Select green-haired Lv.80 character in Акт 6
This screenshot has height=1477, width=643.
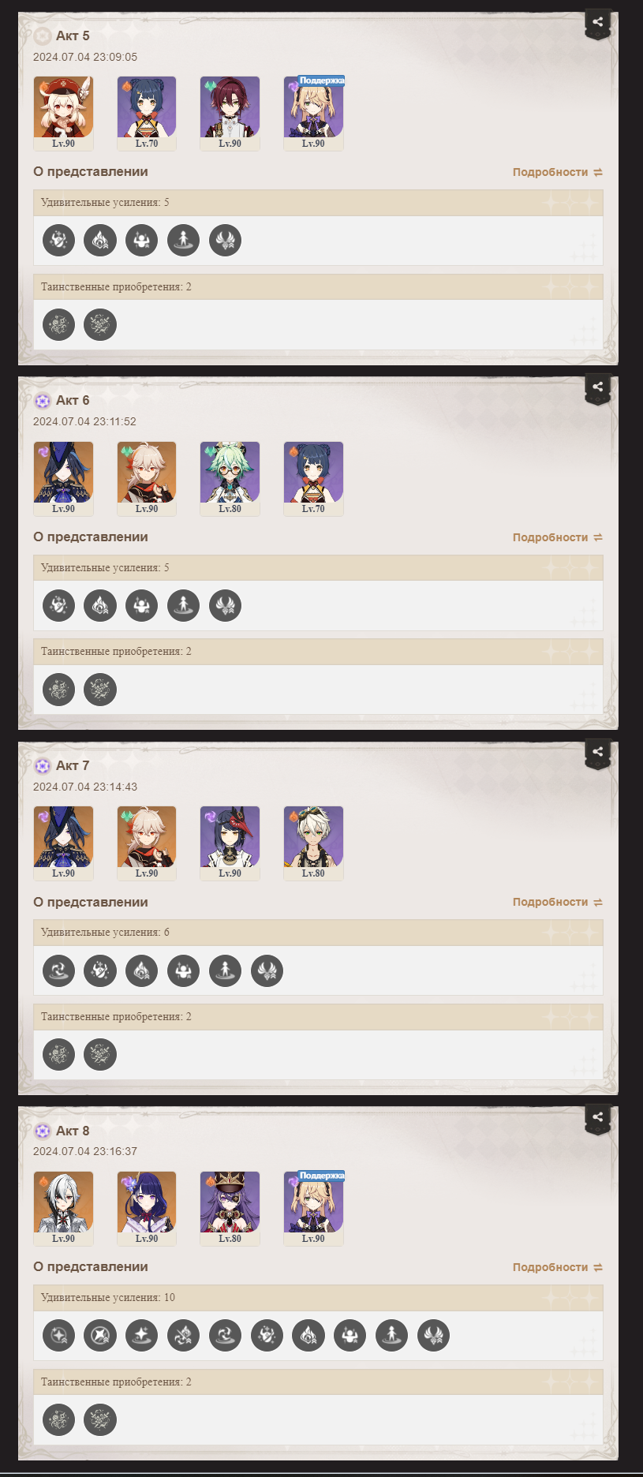[x=230, y=478]
